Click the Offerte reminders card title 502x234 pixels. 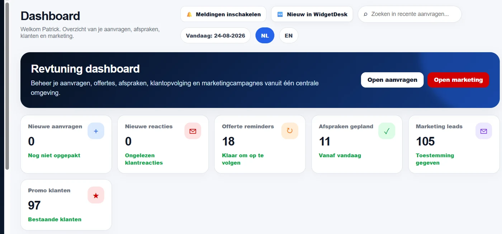point(248,126)
